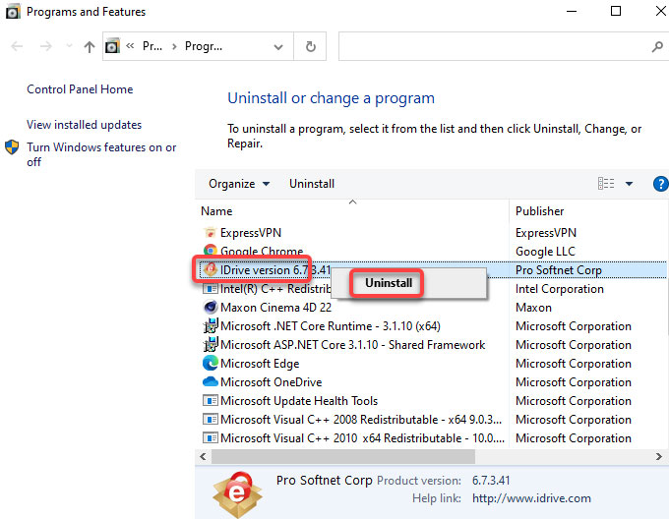
Task: Click the Visual C++ 2008 Redistributable icon
Action: click(210, 420)
